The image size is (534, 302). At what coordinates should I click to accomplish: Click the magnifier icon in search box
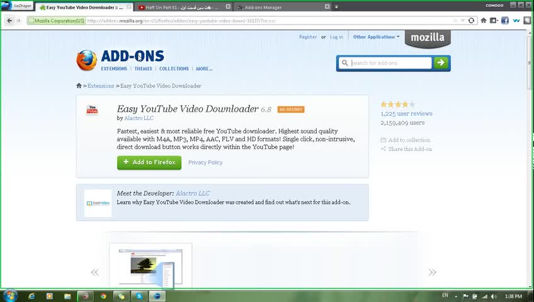point(344,63)
